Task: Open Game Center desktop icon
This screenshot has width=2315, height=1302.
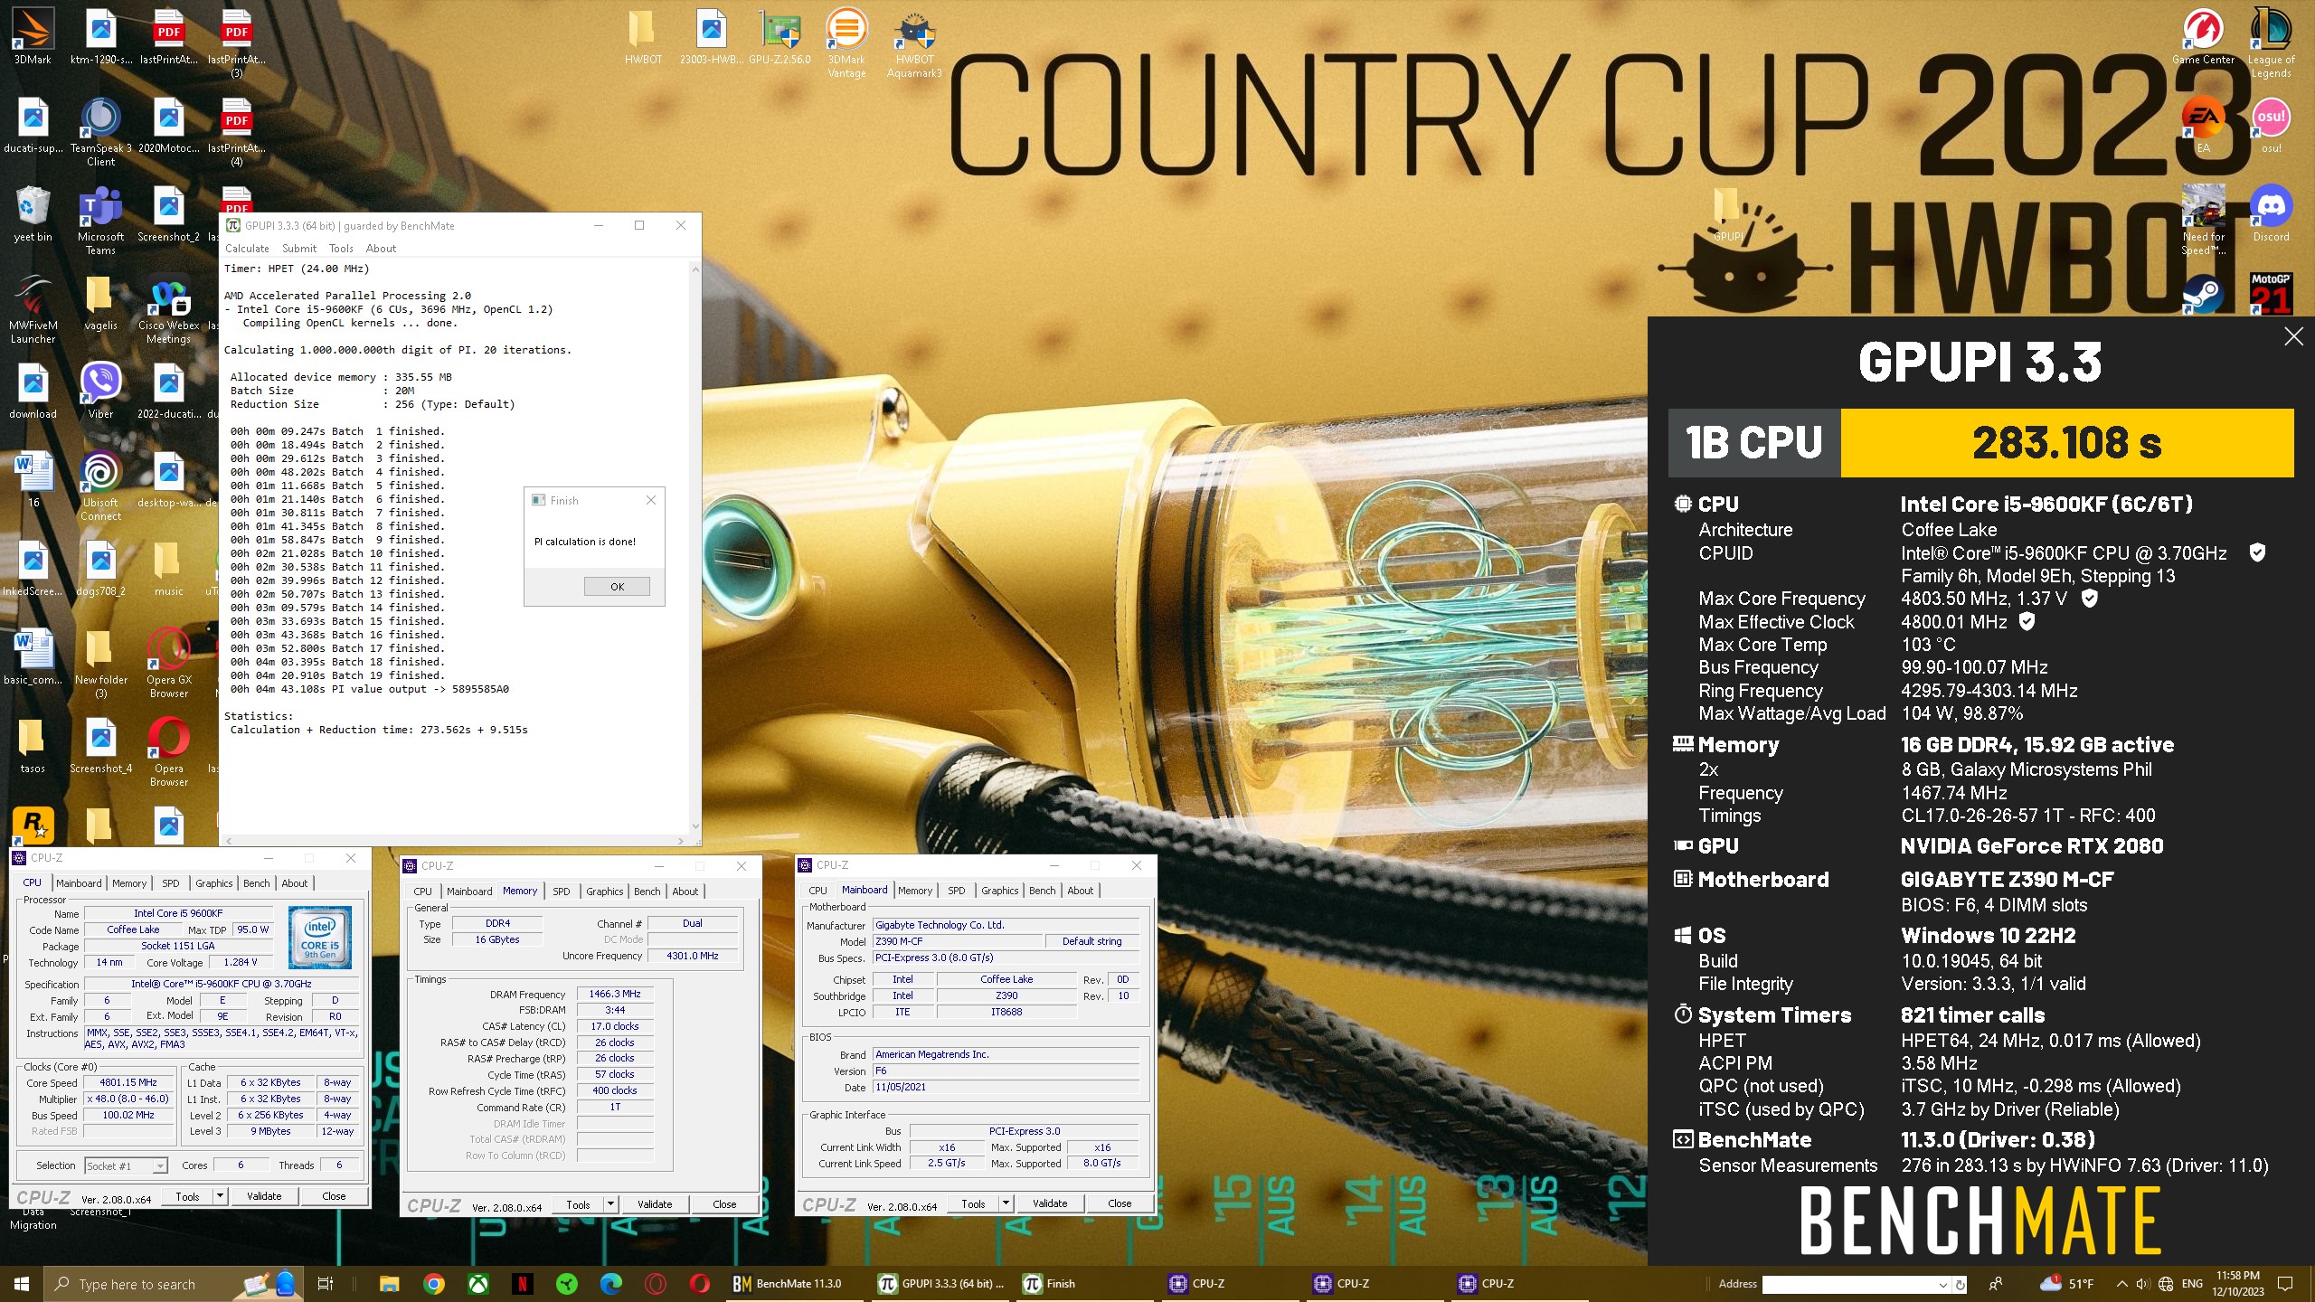Action: tap(2203, 36)
